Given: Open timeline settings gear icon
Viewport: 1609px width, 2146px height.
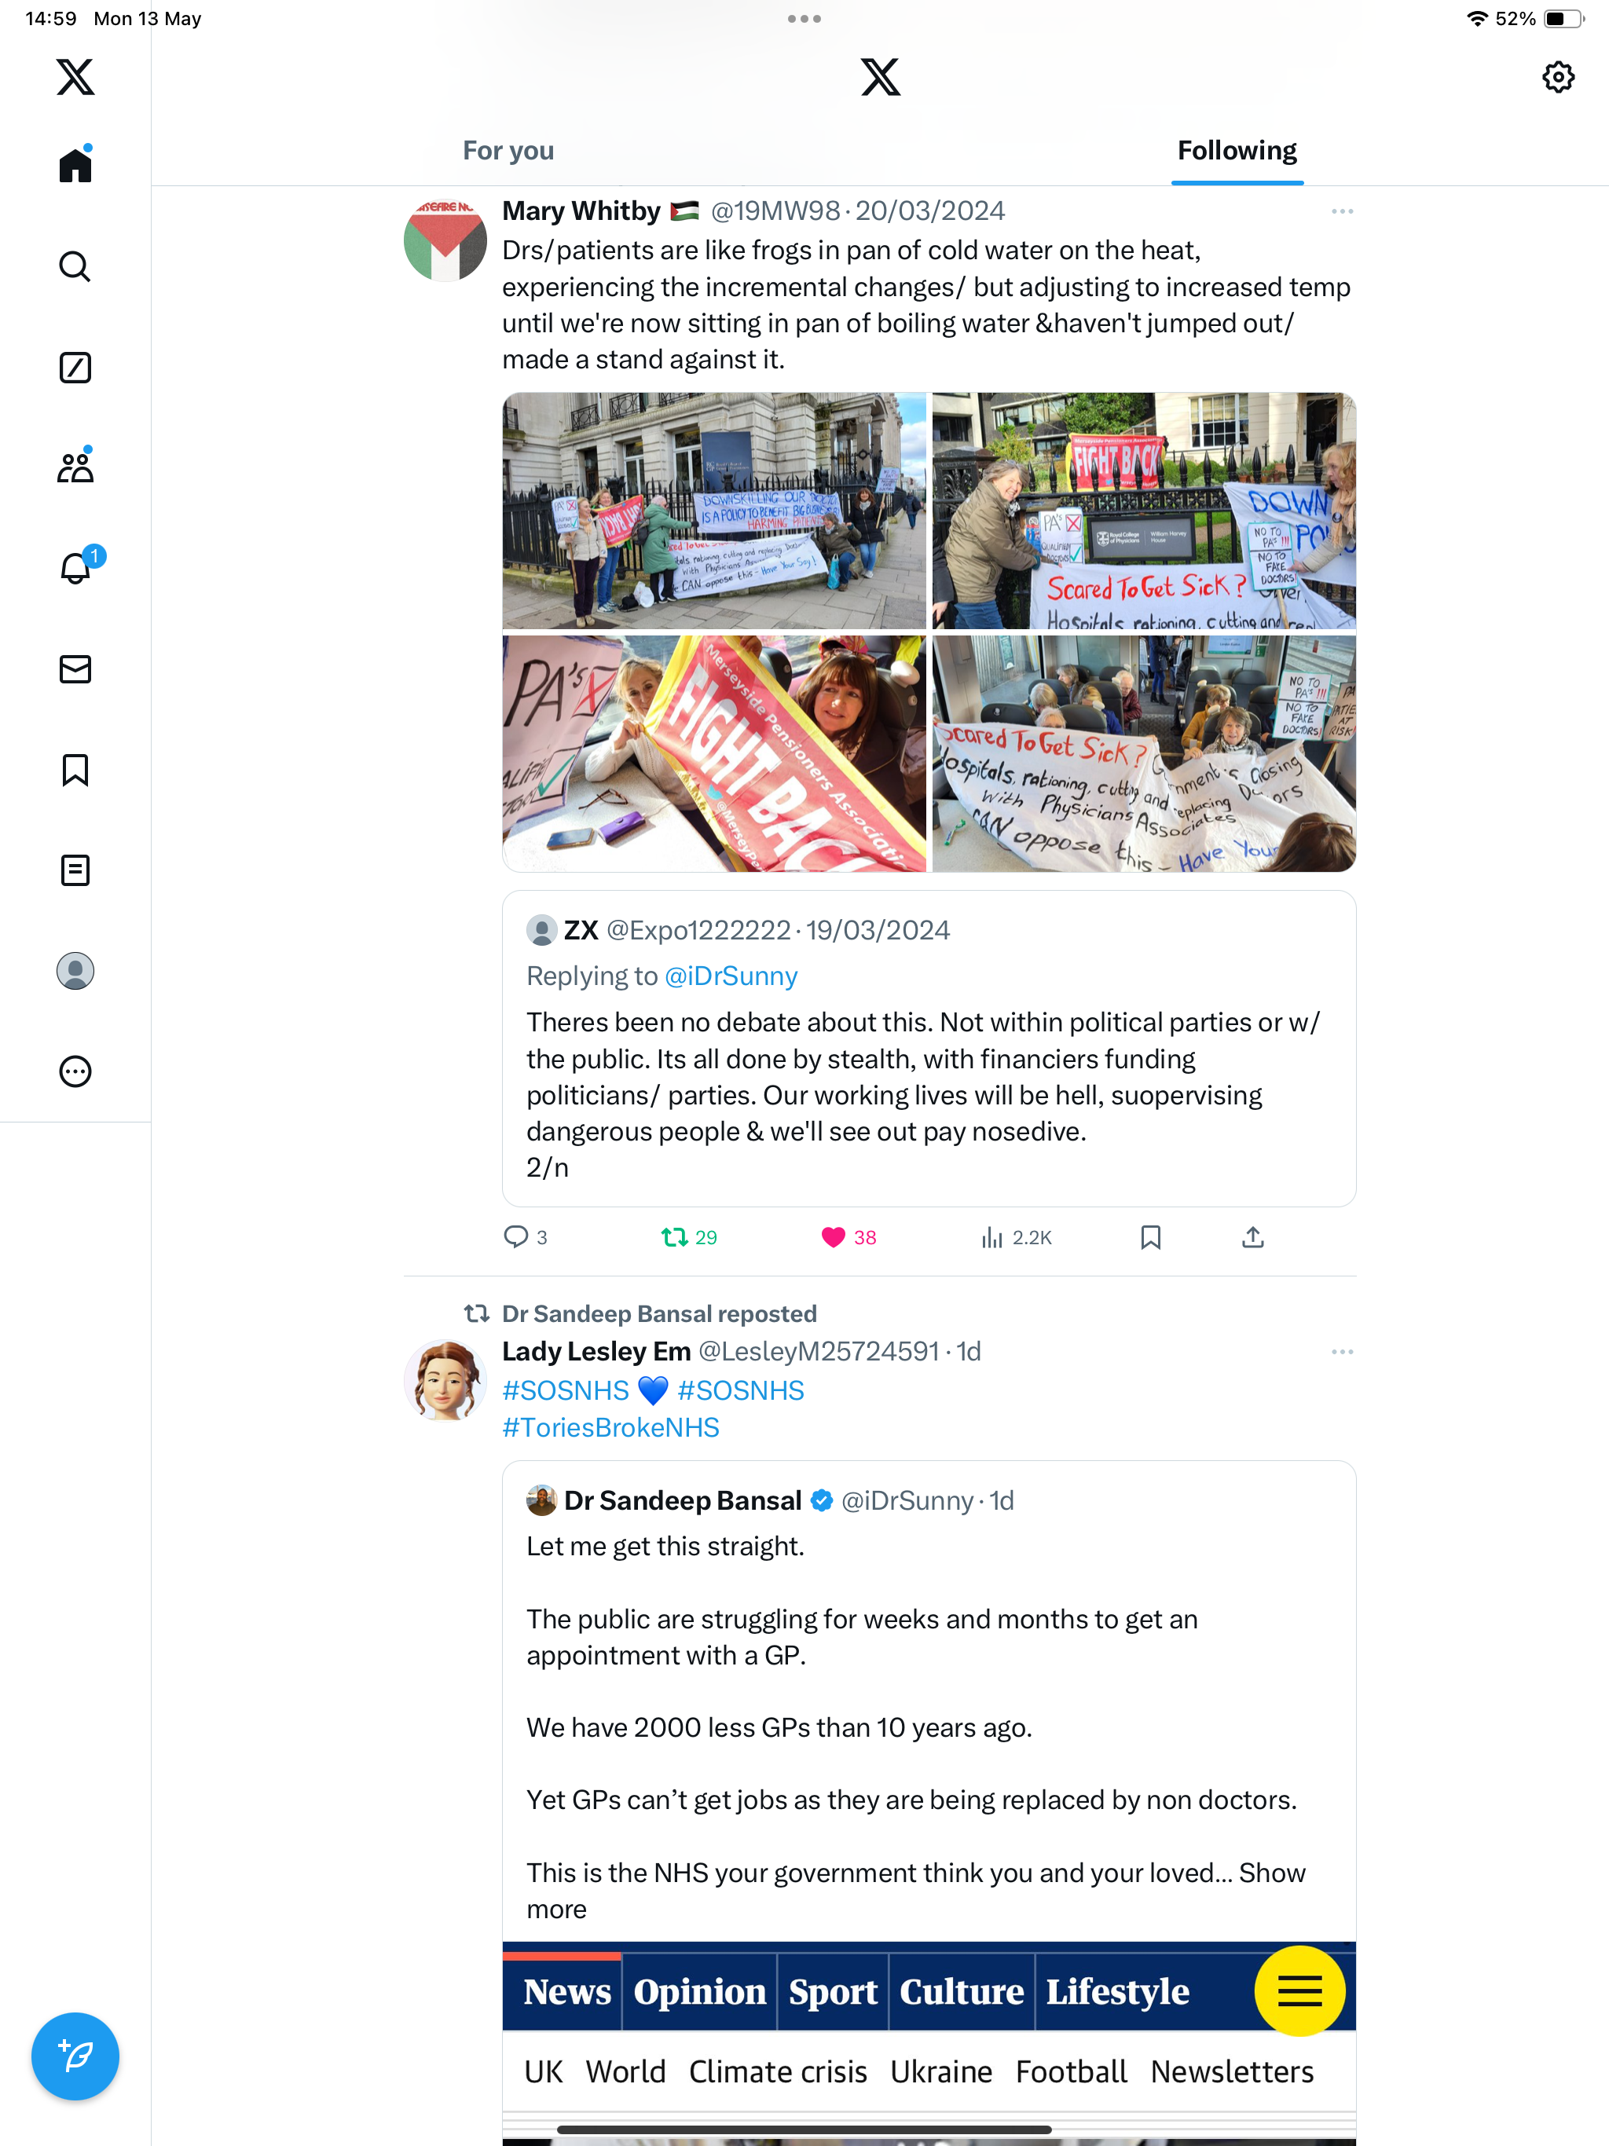Looking at the screenshot, I should point(1558,77).
